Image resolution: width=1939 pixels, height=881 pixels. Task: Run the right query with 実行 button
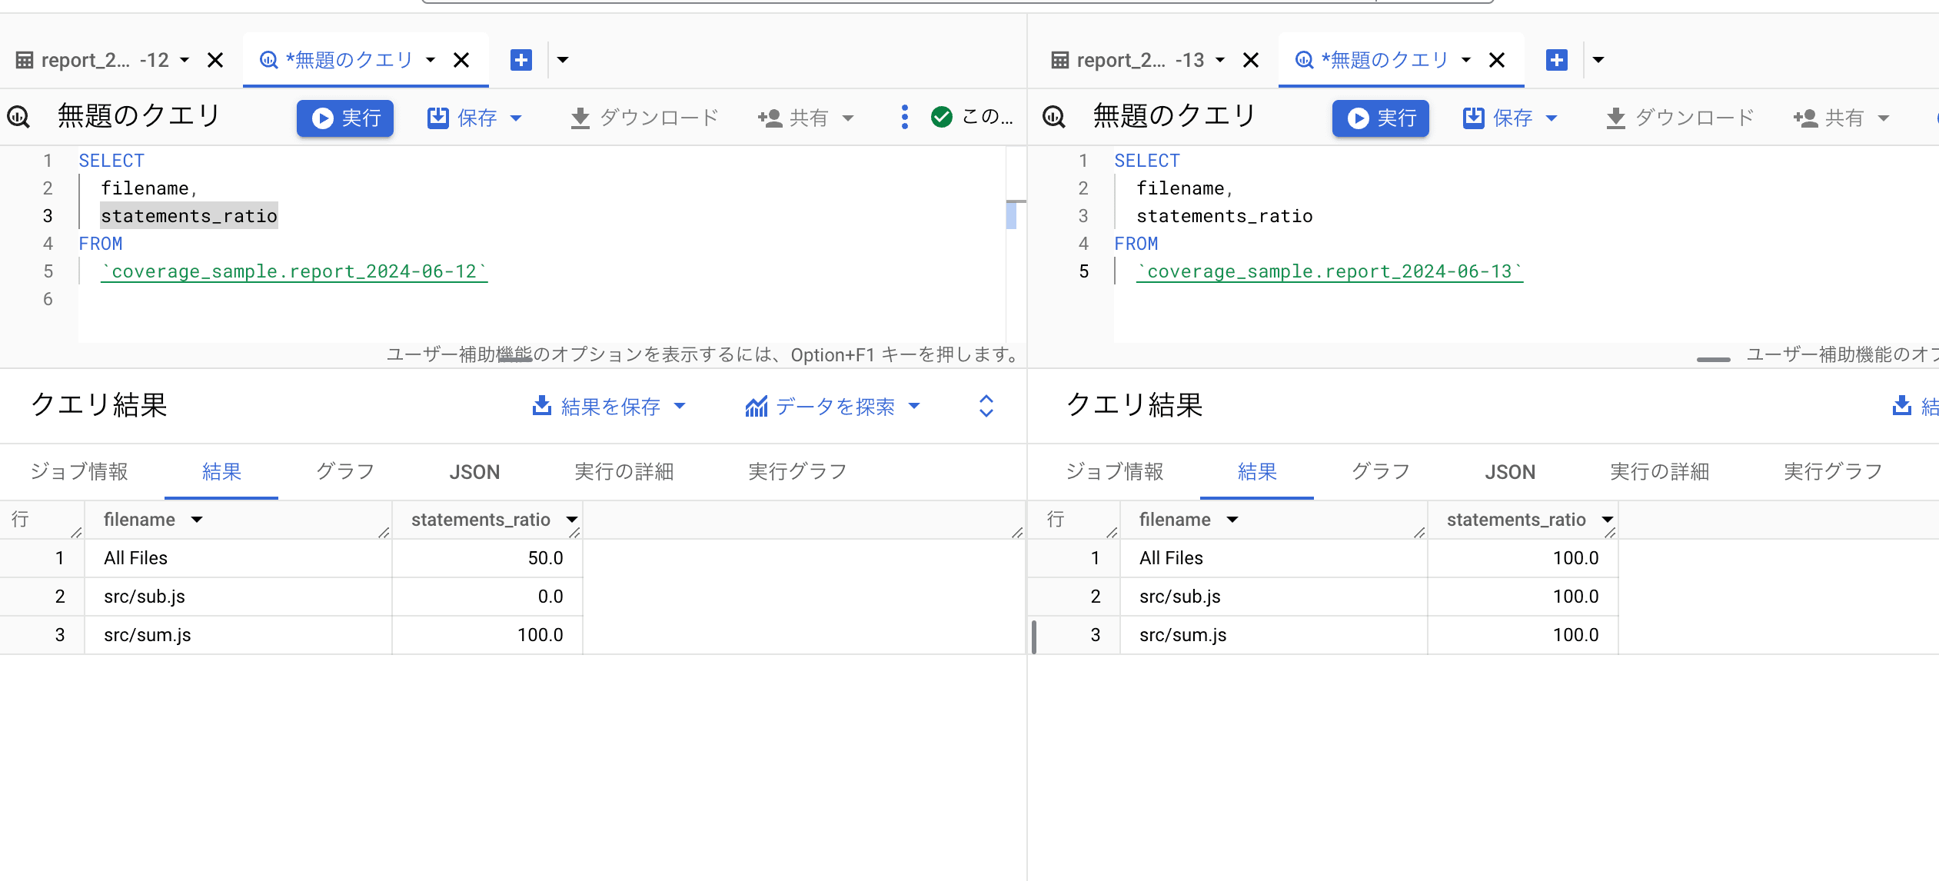[1381, 118]
